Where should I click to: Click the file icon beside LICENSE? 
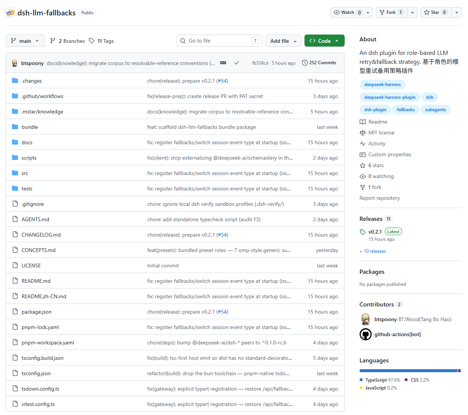15,265
